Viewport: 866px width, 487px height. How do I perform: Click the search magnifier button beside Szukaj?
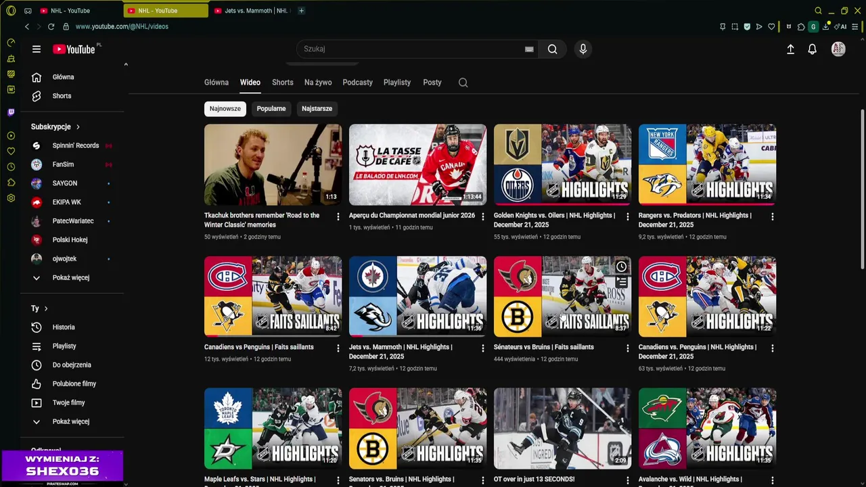tap(553, 49)
